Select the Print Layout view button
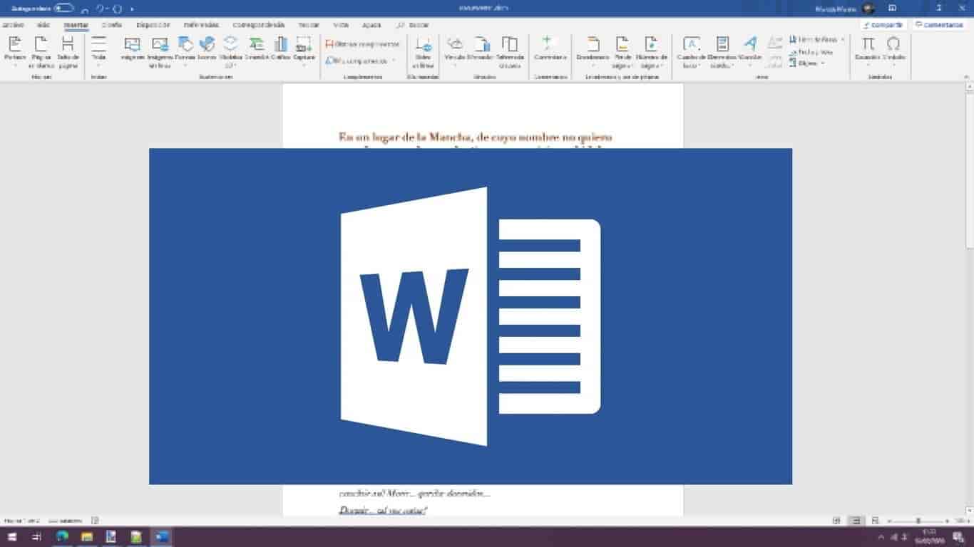974x547 pixels. [x=856, y=521]
